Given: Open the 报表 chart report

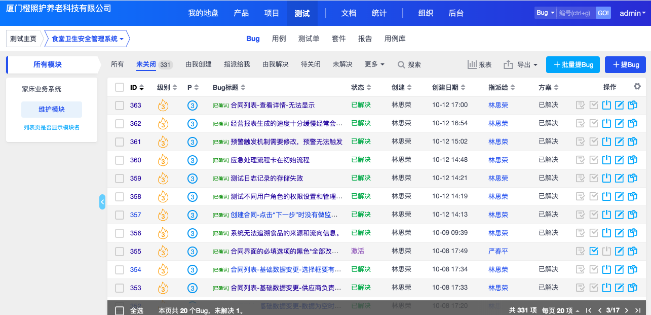Looking at the screenshot, I should [479, 64].
